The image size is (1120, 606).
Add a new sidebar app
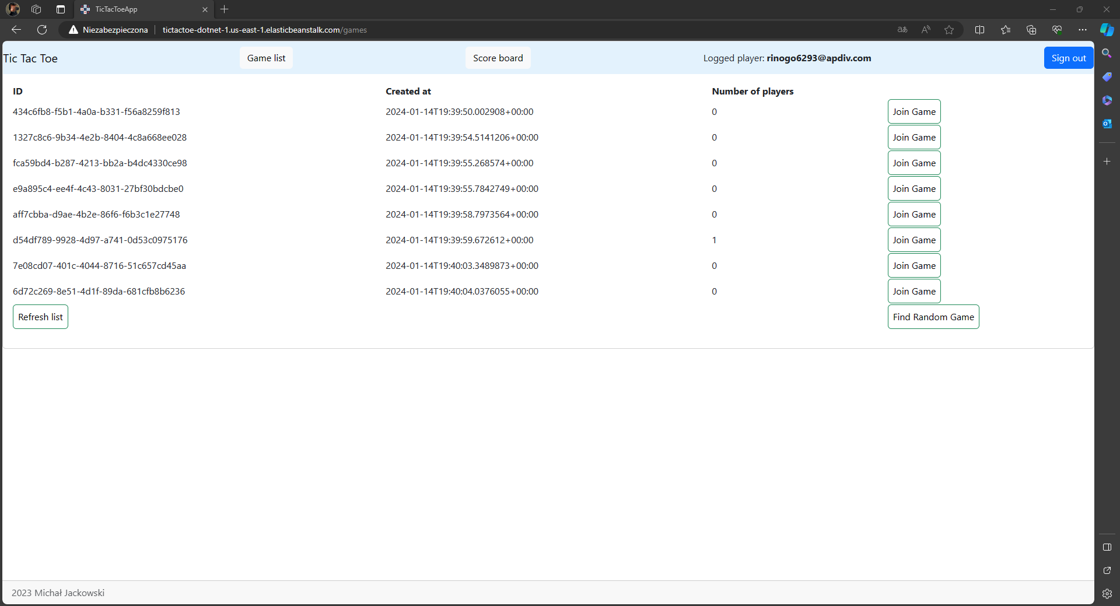tap(1107, 161)
